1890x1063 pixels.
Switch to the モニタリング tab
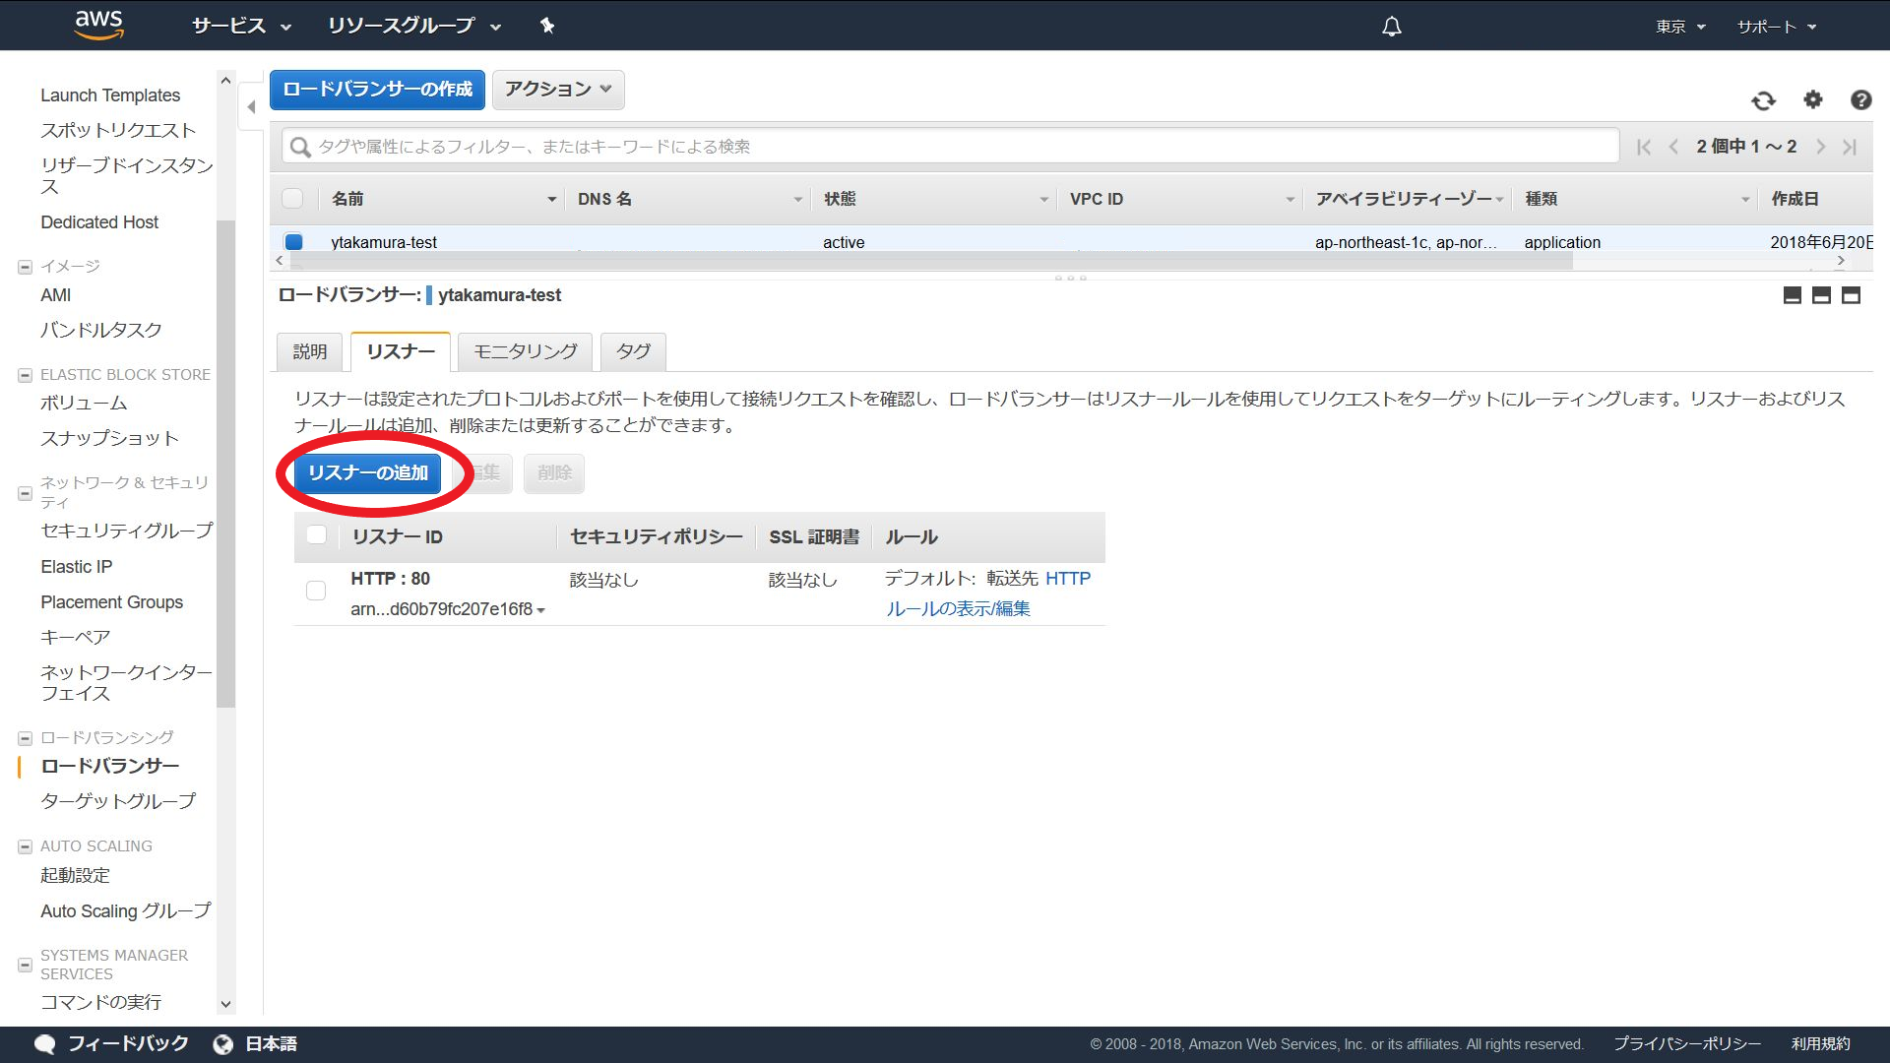[x=525, y=351]
